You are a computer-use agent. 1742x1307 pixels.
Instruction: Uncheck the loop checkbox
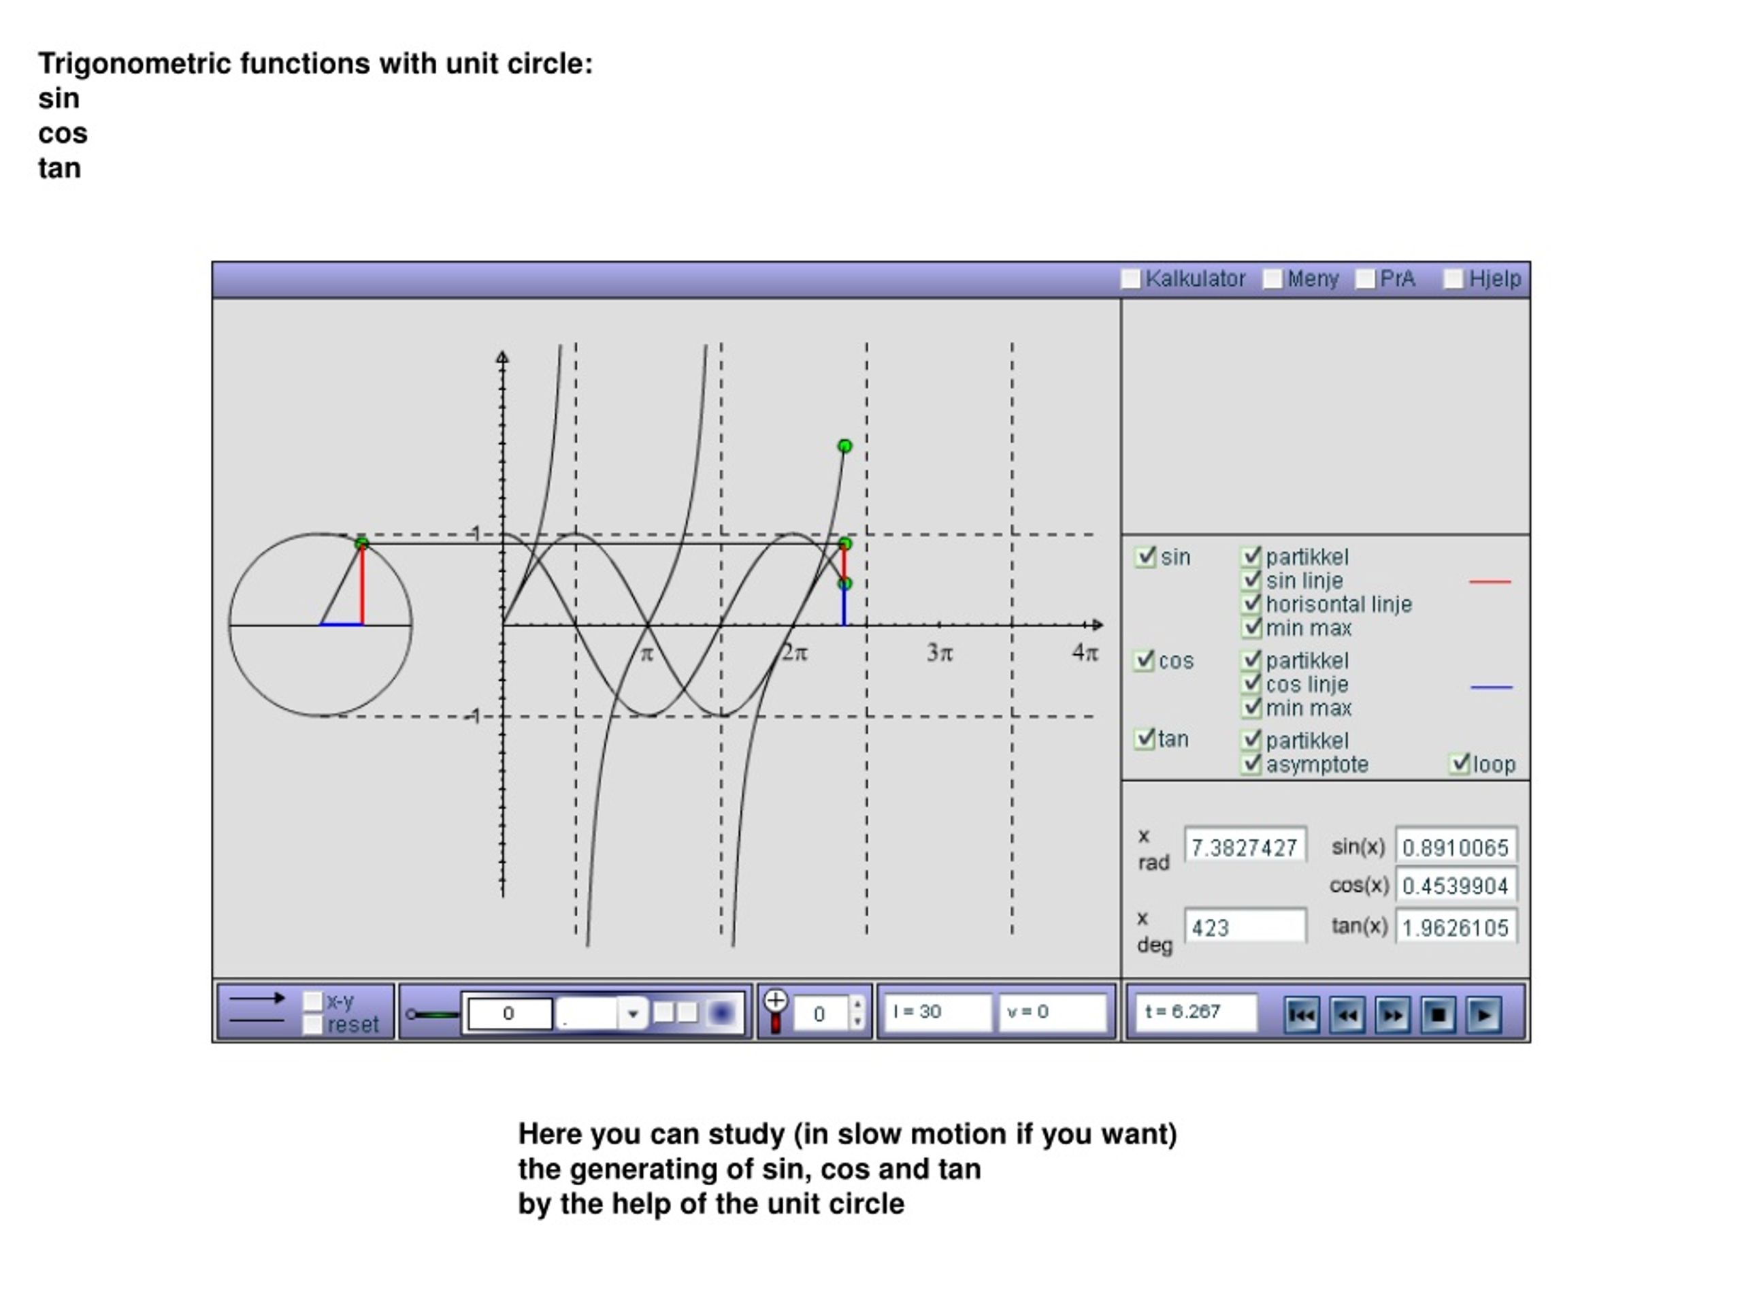1460,764
